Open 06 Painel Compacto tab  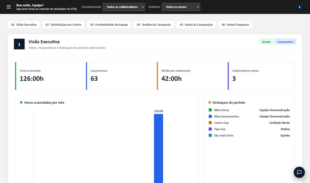coord(235,25)
